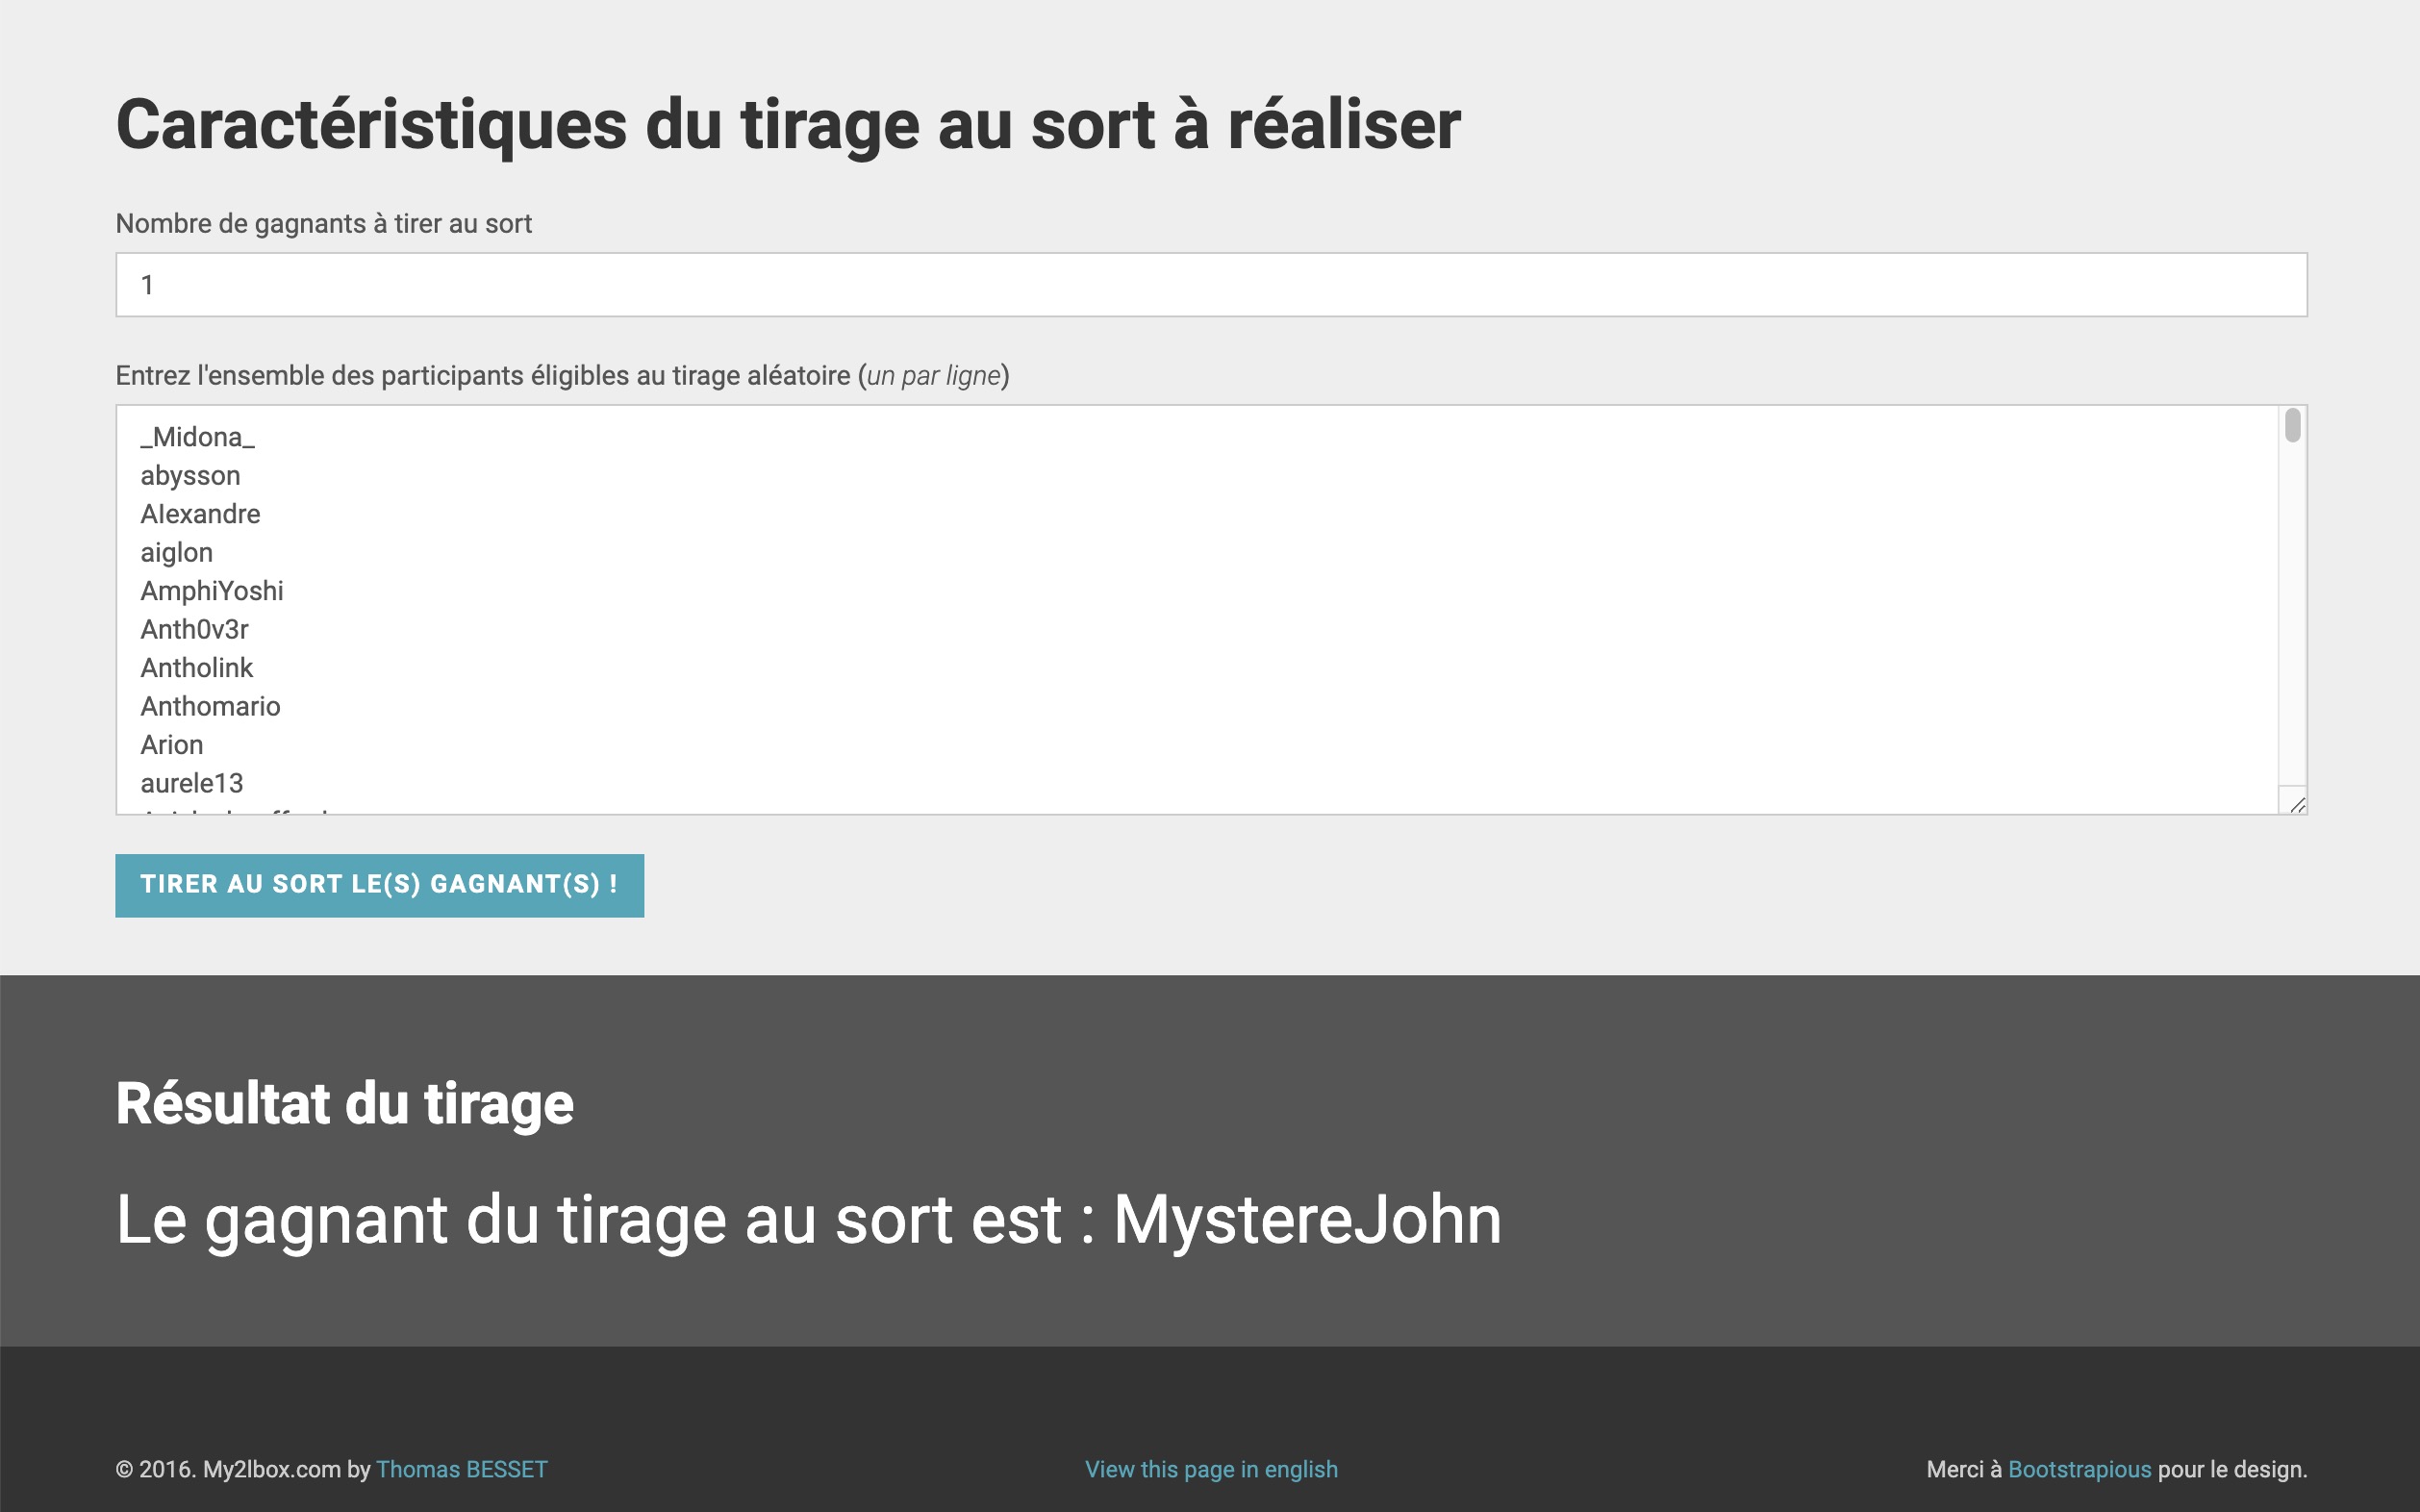Click the number of winners input field
2420x1512 pixels.
(x=1210, y=285)
